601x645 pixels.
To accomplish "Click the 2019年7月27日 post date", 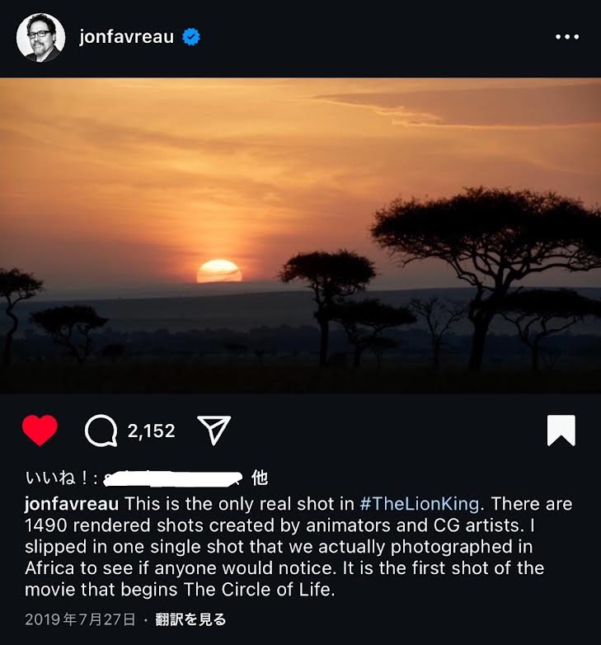I will tap(80, 619).
